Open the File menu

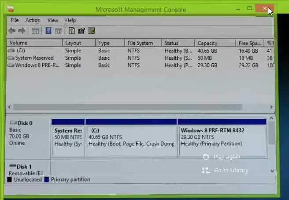tap(15, 20)
